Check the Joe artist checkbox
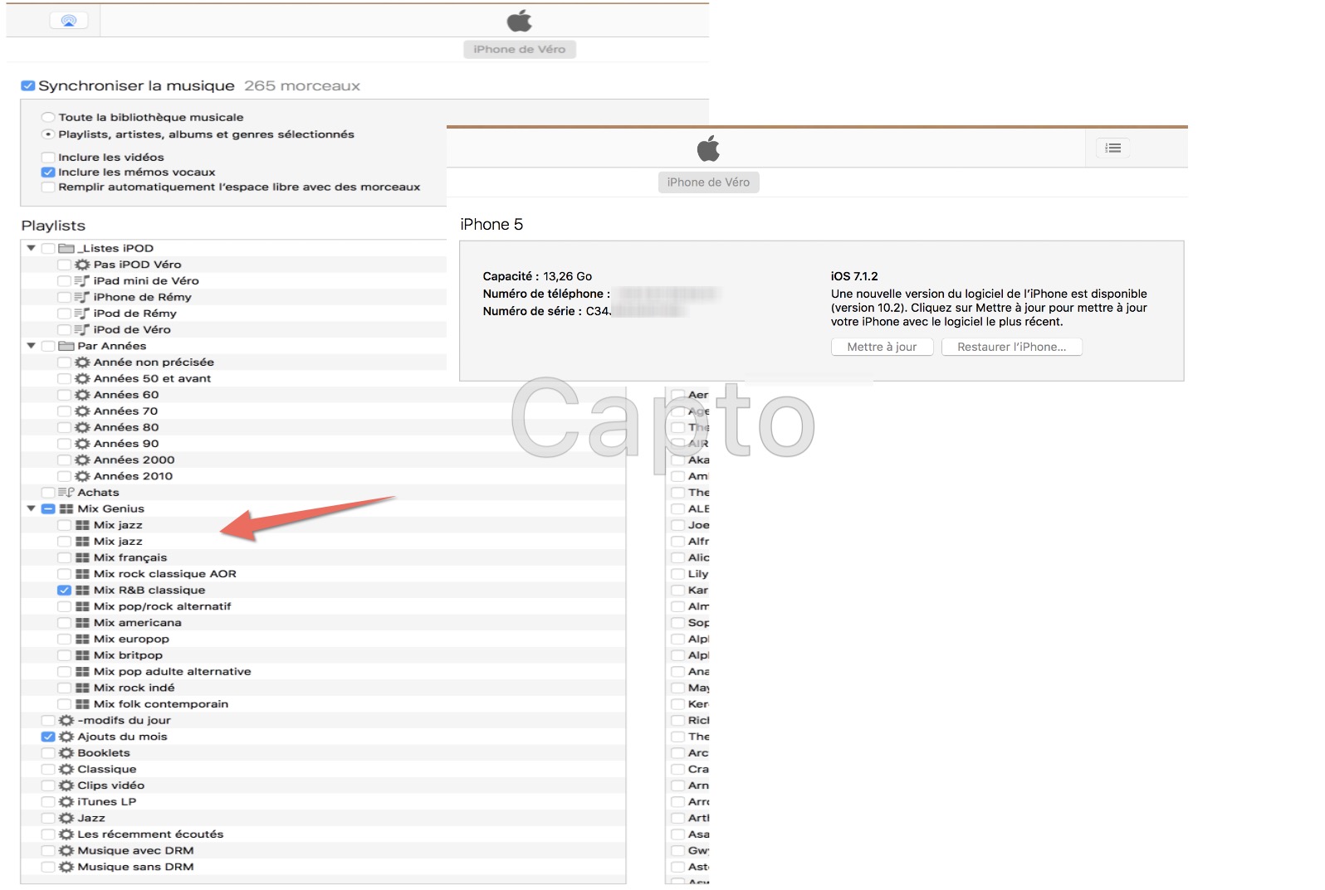 tap(678, 525)
